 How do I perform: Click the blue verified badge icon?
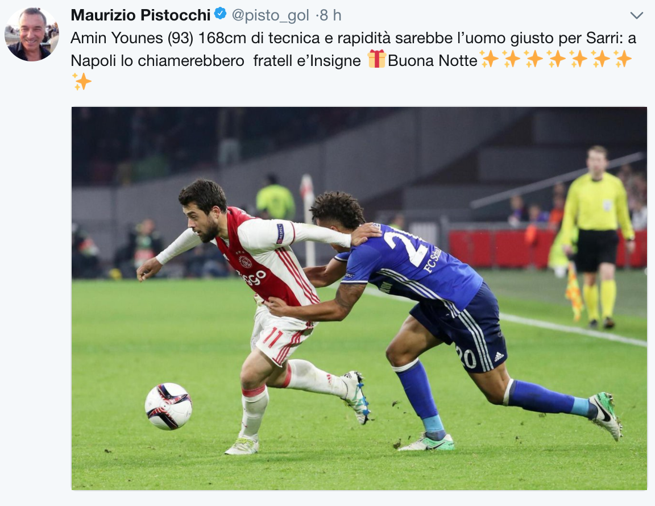point(220,14)
